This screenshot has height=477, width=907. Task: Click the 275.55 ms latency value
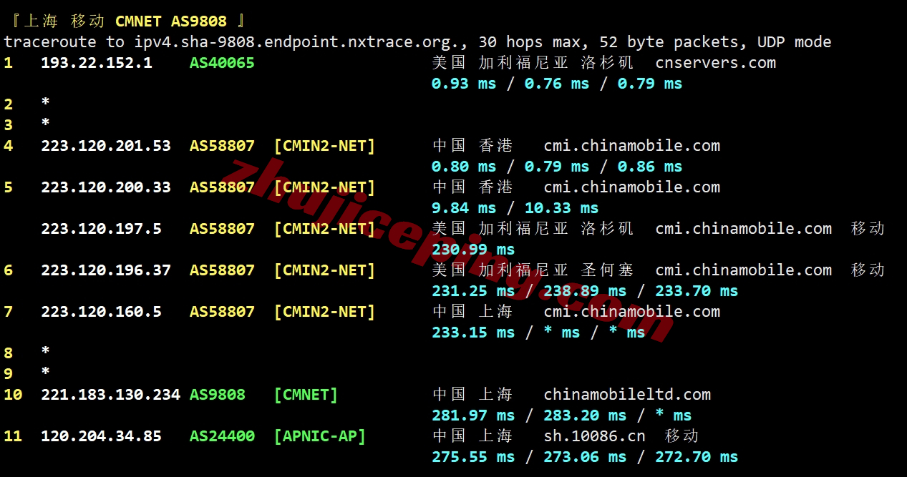[x=473, y=457]
